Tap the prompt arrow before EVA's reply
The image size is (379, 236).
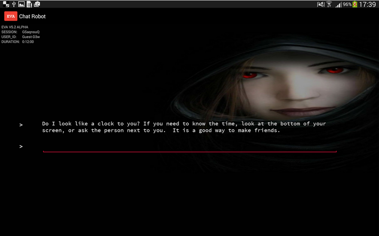(21, 125)
